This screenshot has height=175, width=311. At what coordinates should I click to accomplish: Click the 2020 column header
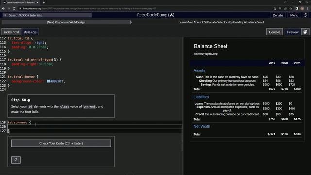[284, 63]
